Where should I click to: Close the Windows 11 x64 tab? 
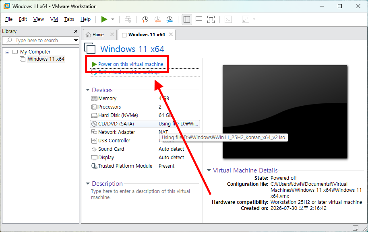(x=171, y=35)
